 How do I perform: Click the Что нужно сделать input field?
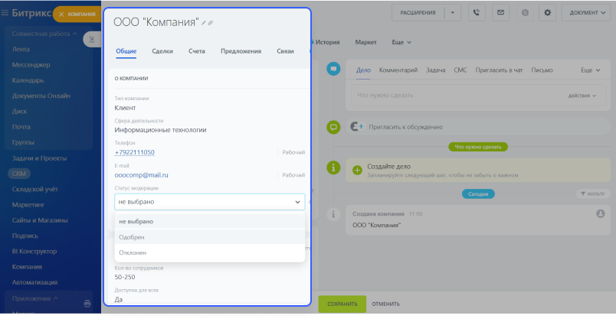[x=452, y=95]
